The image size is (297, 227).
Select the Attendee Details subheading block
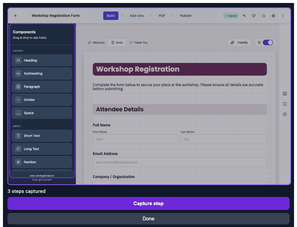pyautogui.click(x=180, y=109)
